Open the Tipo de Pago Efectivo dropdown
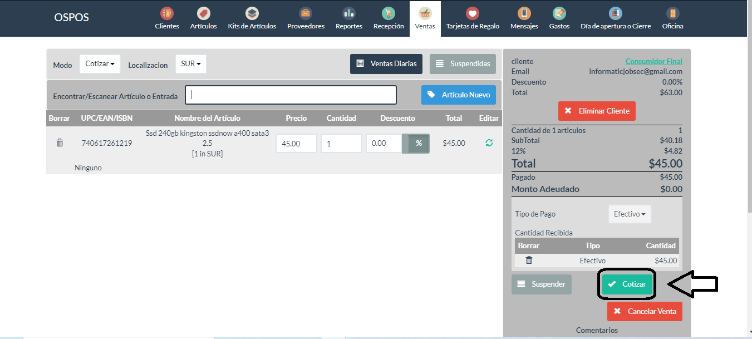 pyautogui.click(x=630, y=214)
